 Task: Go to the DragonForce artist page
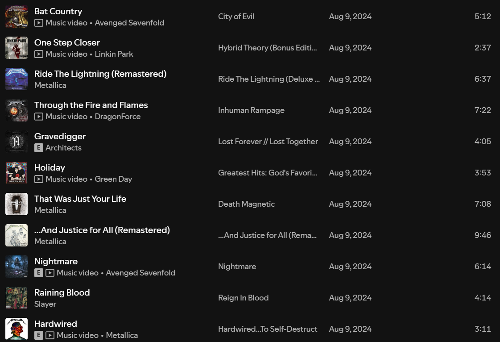tap(118, 117)
